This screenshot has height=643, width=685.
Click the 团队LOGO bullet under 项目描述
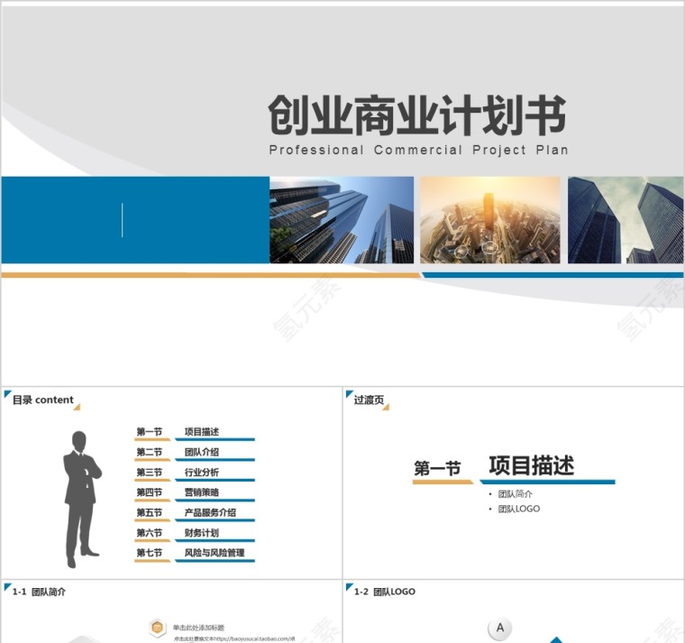click(519, 510)
